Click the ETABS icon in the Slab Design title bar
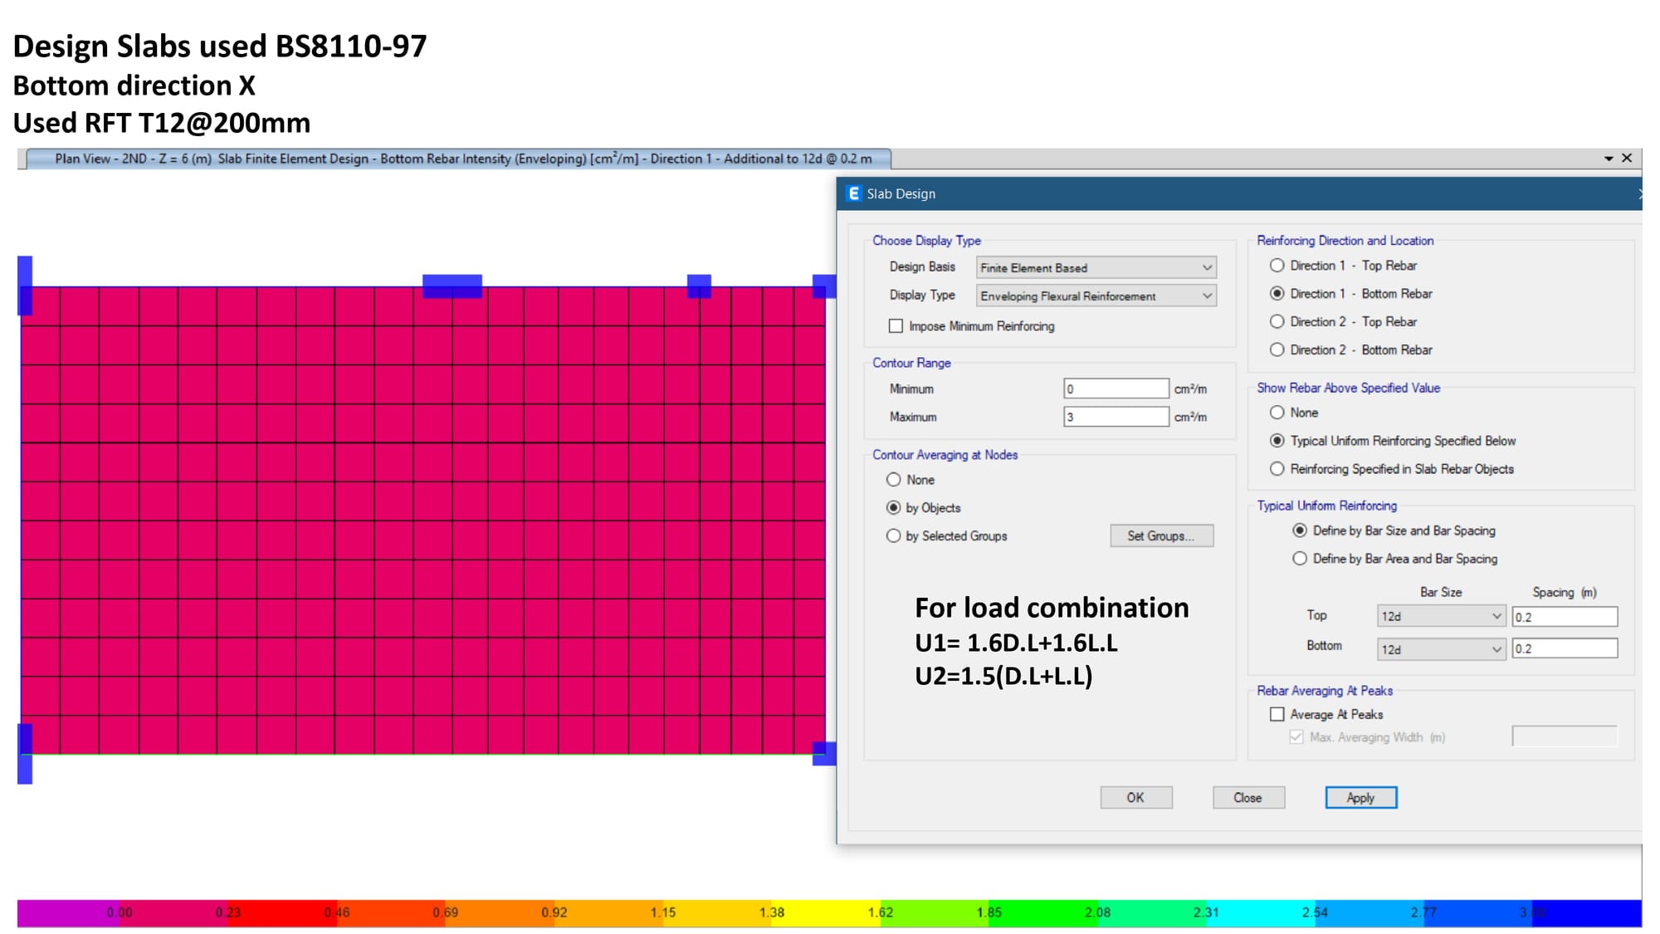The height and width of the screenshot is (934, 1660). pyautogui.click(x=853, y=193)
